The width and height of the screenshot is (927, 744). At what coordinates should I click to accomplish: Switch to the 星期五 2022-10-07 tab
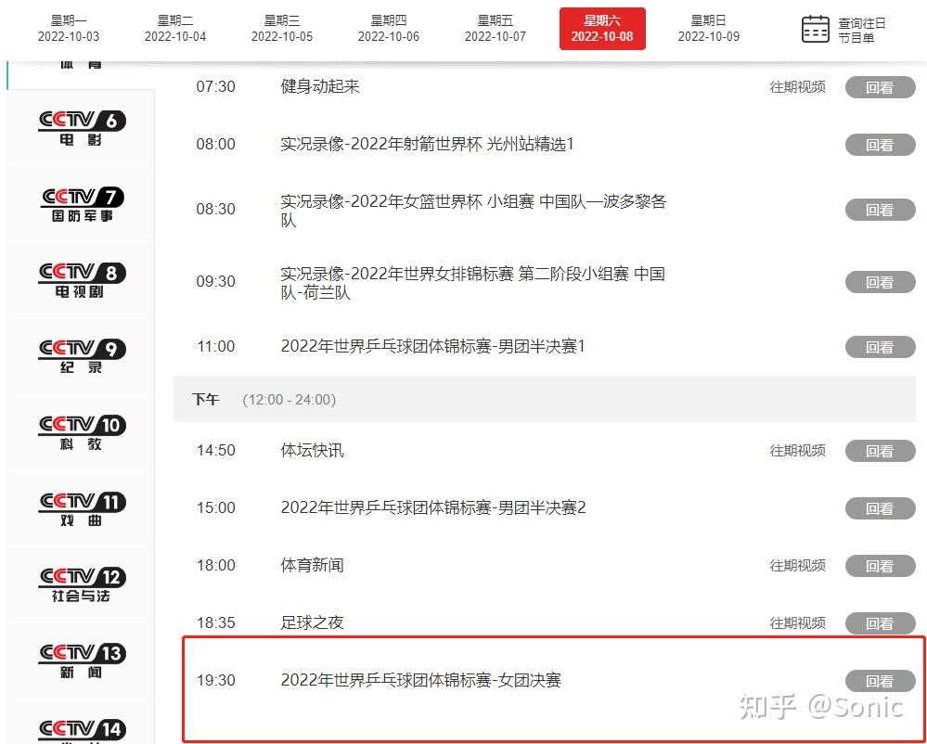pyautogui.click(x=496, y=29)
